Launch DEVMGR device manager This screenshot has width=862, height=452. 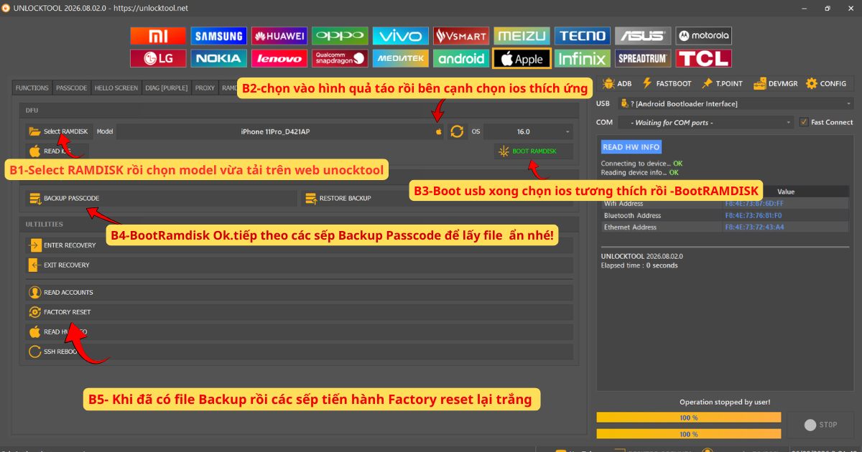775,84
